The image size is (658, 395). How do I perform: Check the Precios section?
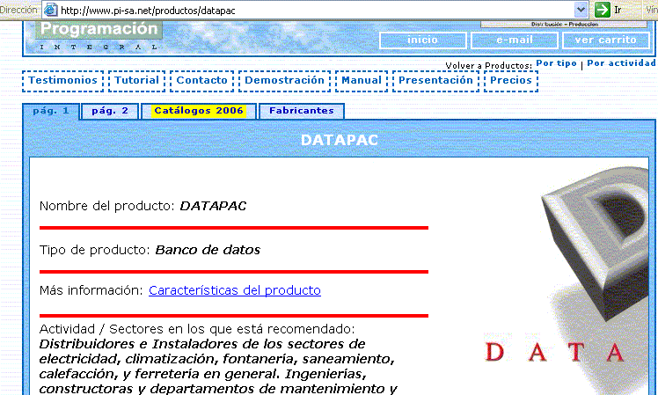[x=511, y=81]
